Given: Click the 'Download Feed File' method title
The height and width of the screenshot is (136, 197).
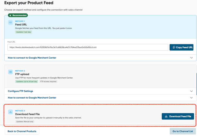Looking at the screenshot, I should 27,114.
